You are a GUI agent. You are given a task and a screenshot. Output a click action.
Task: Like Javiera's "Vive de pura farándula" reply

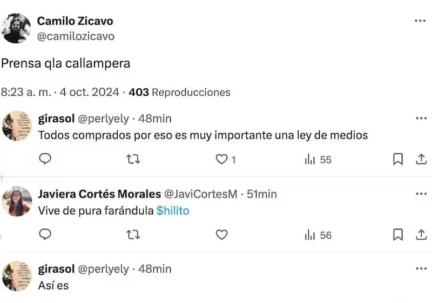(x=221, y=235)
